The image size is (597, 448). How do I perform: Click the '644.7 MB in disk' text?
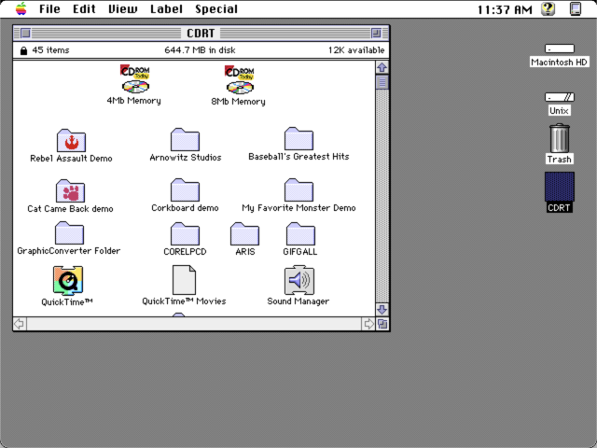[x=200, y=49]
